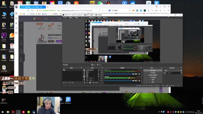Open the Windows Start menu
The width and height of the screenshot is (203, 114).
tap(3, 112)
